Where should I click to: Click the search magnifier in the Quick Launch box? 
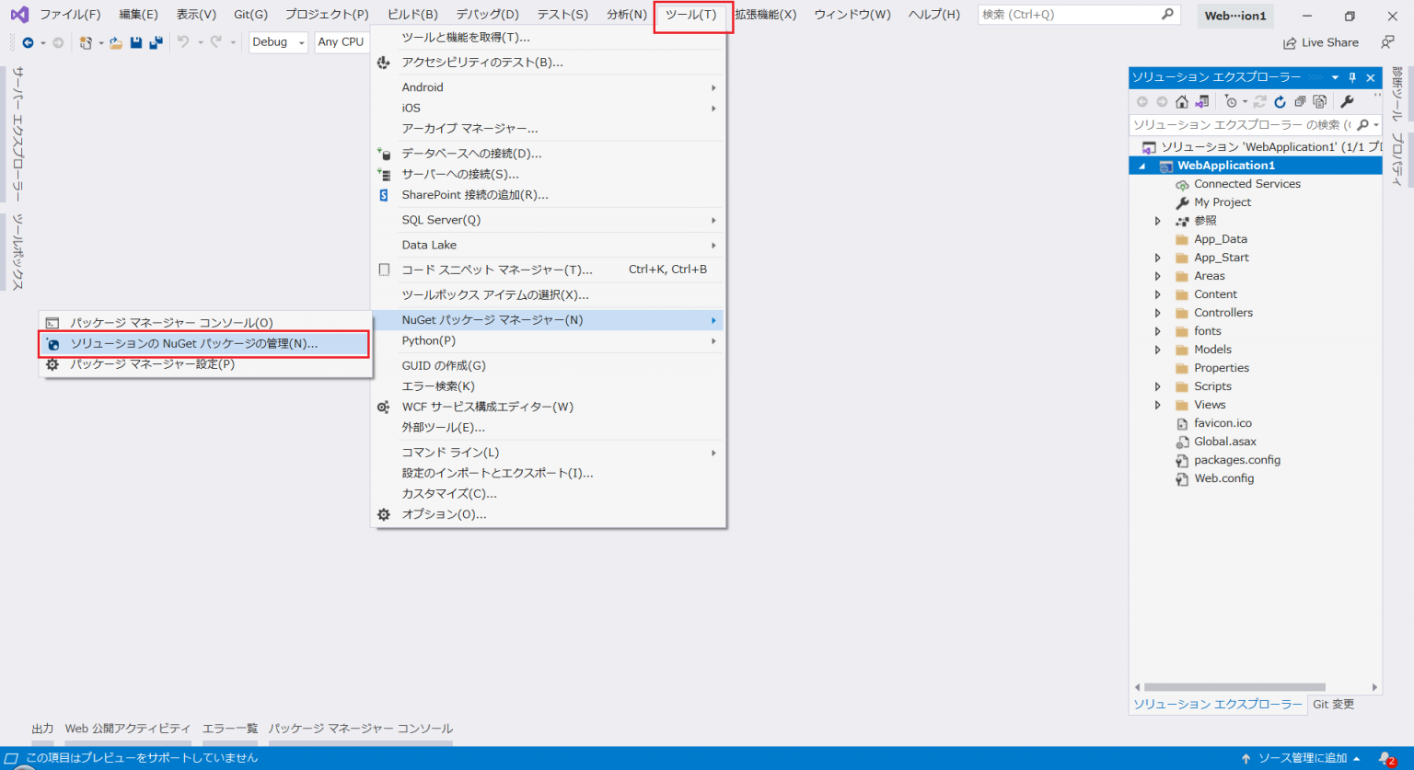(x=1167, y=14)
